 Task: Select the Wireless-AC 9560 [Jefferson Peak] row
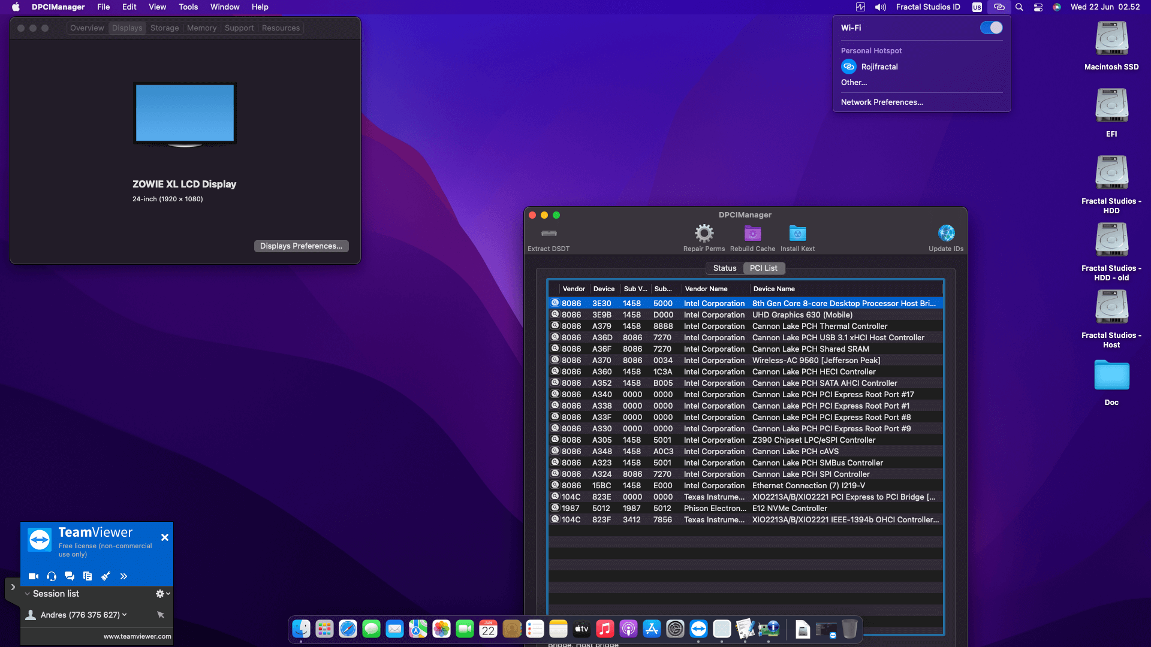746,361
